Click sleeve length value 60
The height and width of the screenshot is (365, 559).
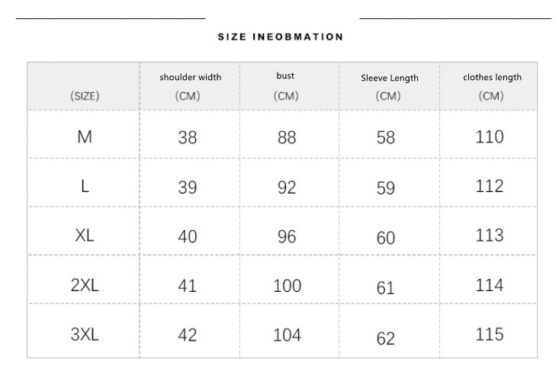(386, 238)
